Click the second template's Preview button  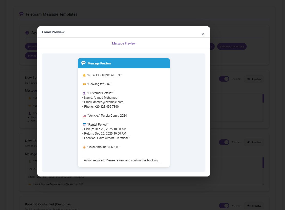coord(254,142)
